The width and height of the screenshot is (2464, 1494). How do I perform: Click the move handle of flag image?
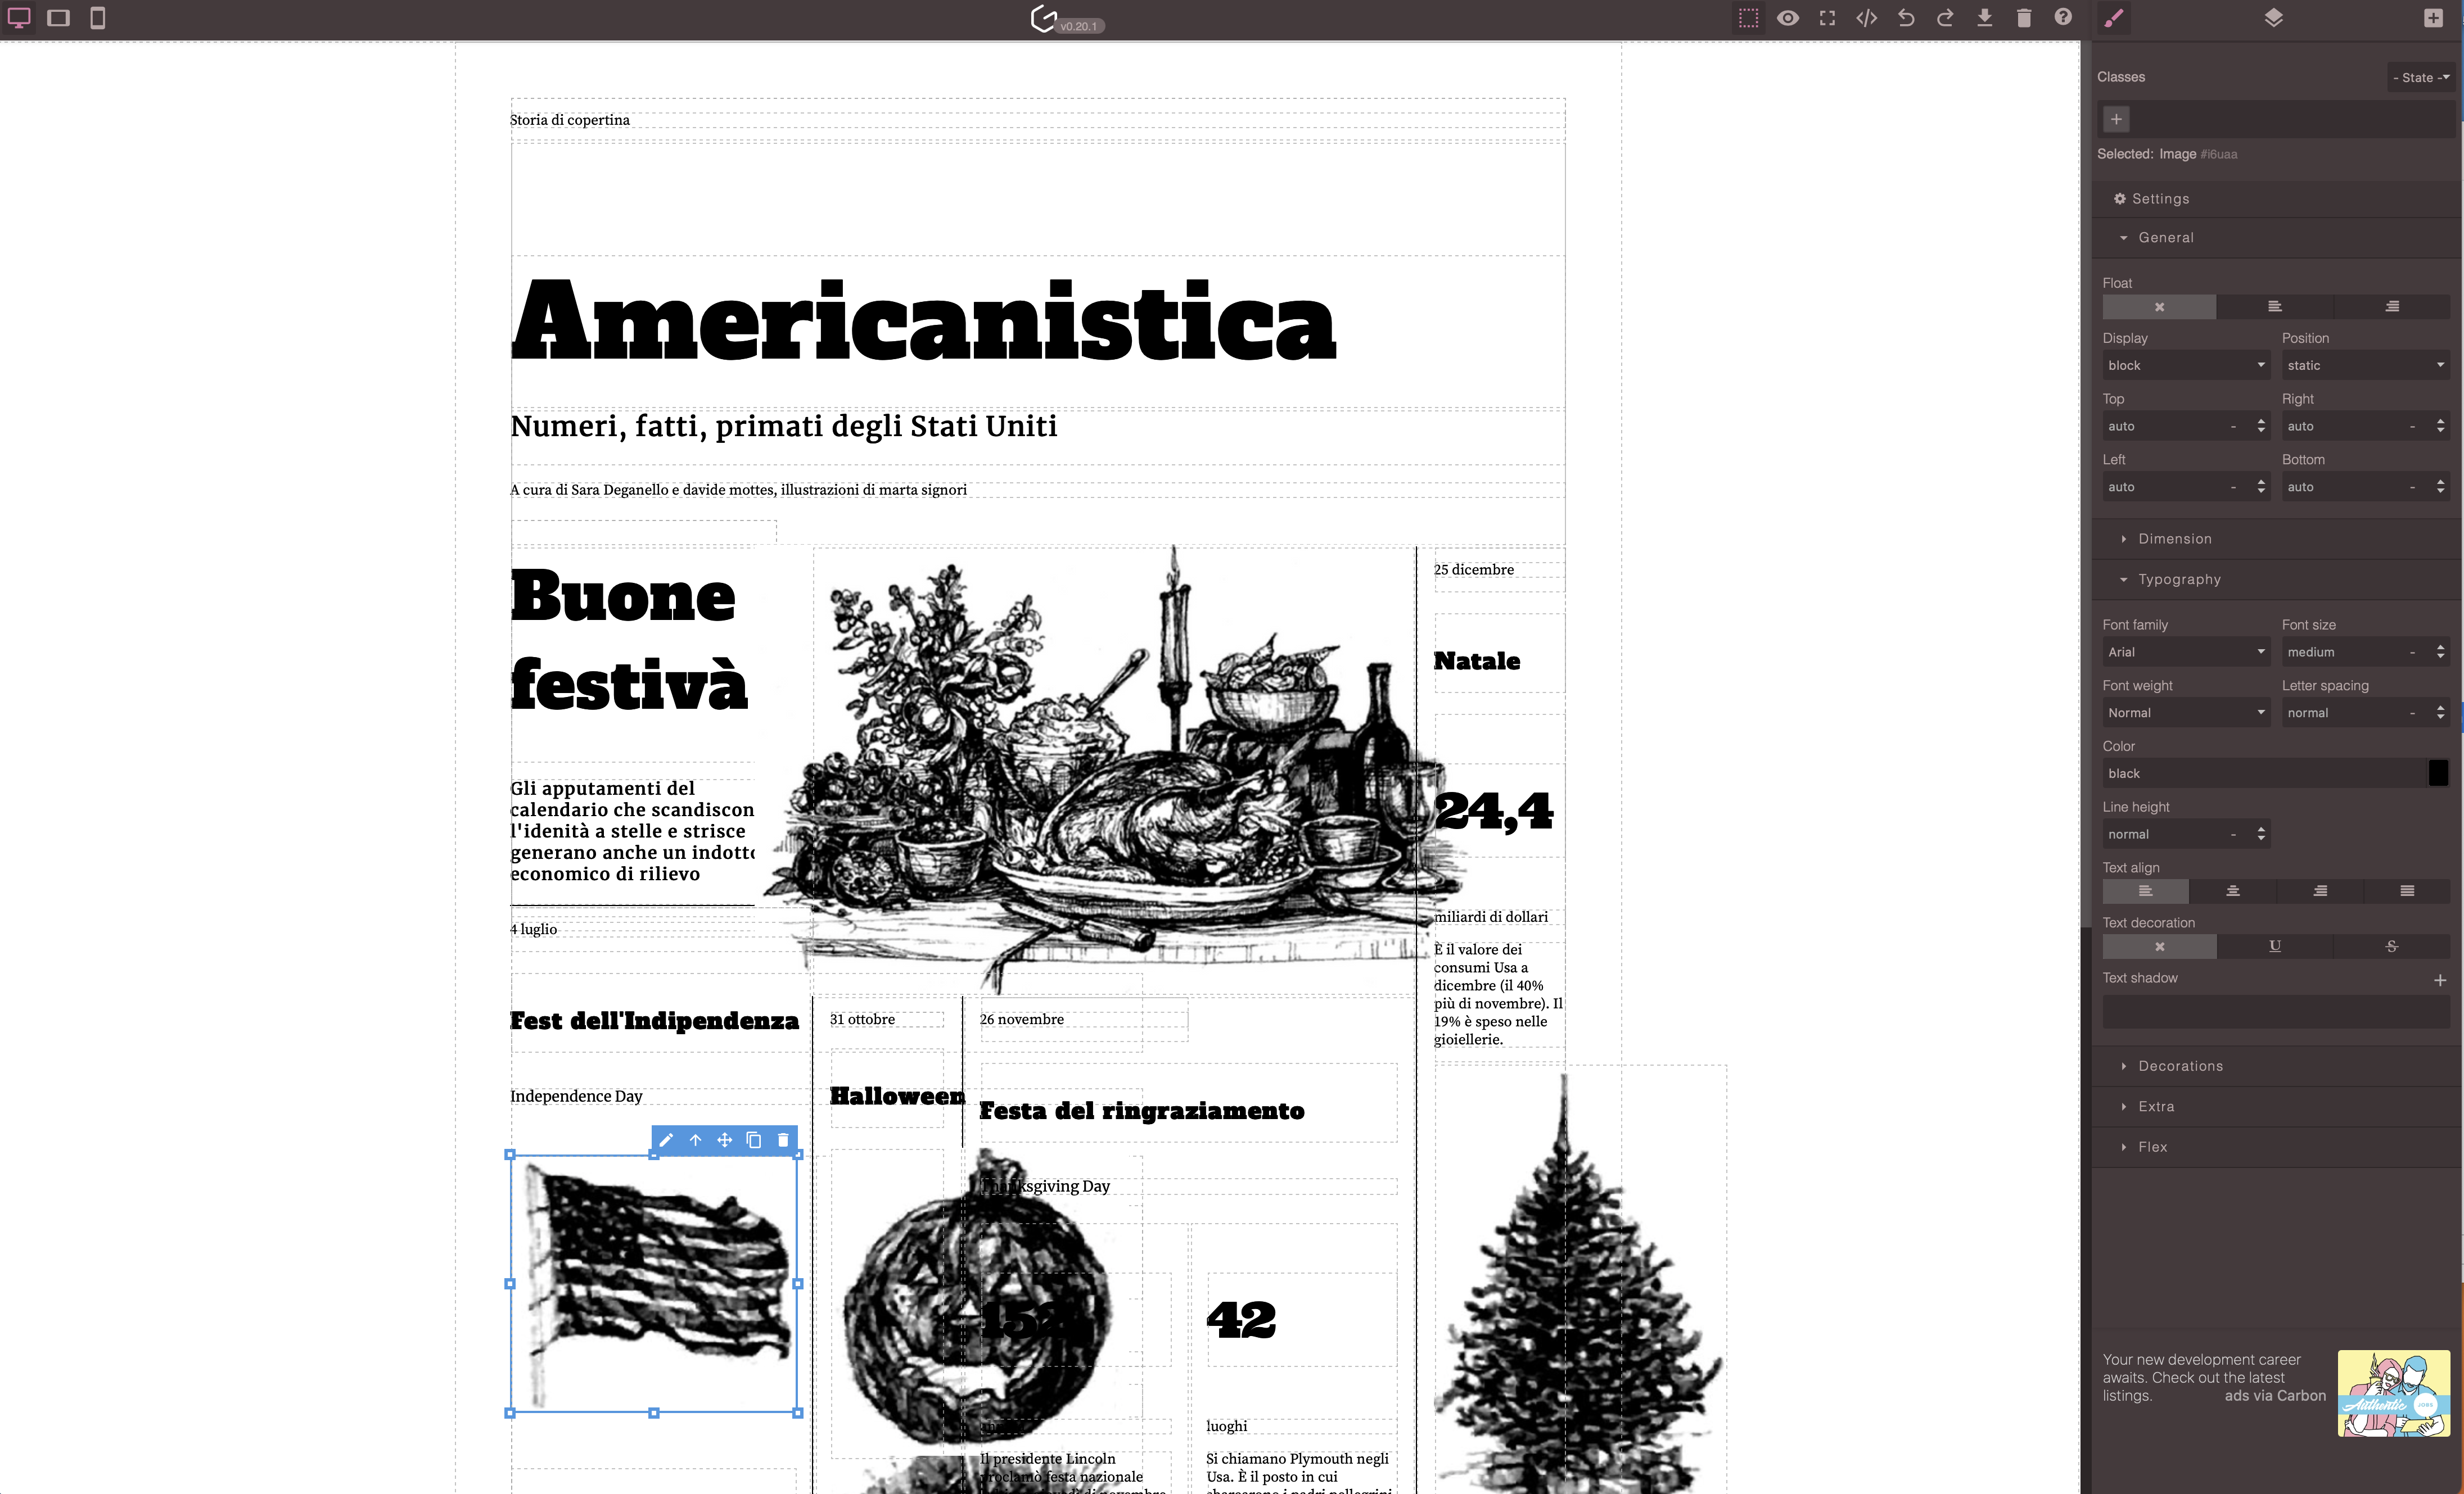(x=724, y=1140)
